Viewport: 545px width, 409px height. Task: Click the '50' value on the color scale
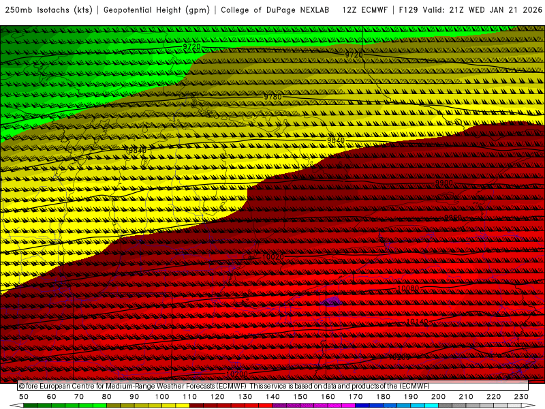(24, 397)
